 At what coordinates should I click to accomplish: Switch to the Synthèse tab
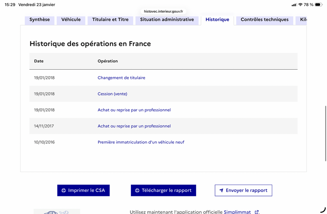[40, 20]
